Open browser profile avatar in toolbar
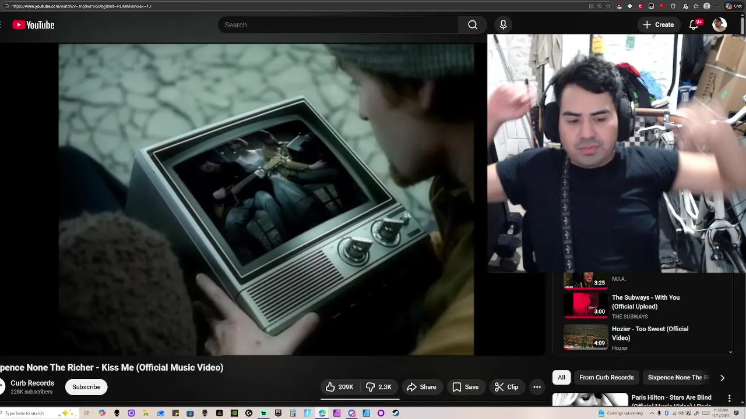Viewport: 746px width, 419px height. click(707, 6)
